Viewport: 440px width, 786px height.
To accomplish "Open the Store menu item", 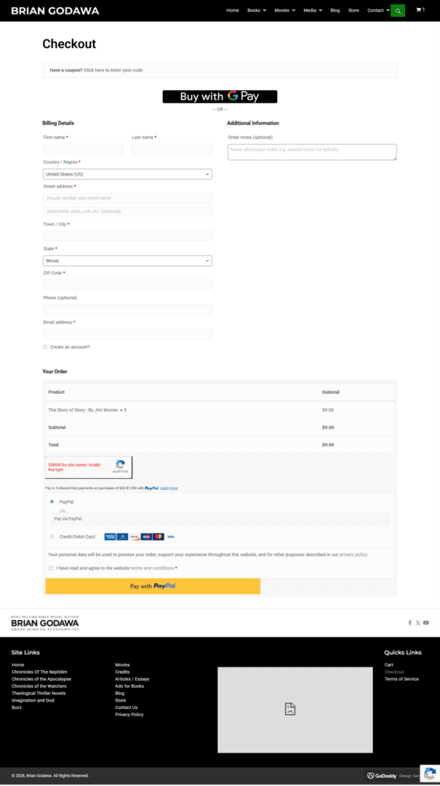I will [x=353, y=10].
